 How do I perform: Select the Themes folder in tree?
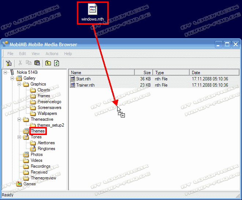coord(38,131)
